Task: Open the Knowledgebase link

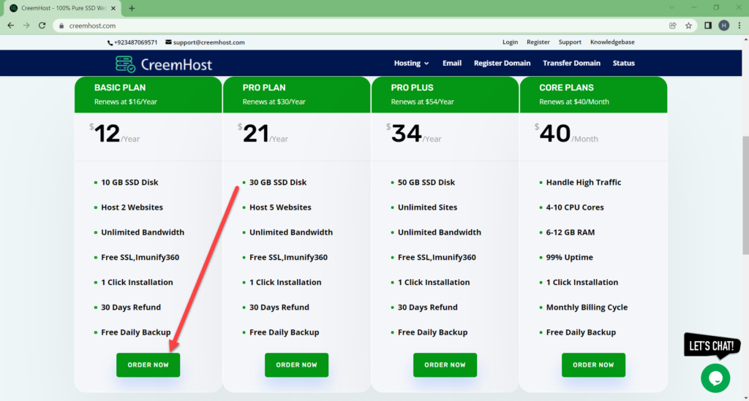Action: [612, 42]
